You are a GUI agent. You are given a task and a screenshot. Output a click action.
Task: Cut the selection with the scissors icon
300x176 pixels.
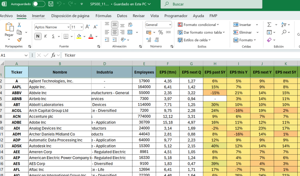[19, 25]
